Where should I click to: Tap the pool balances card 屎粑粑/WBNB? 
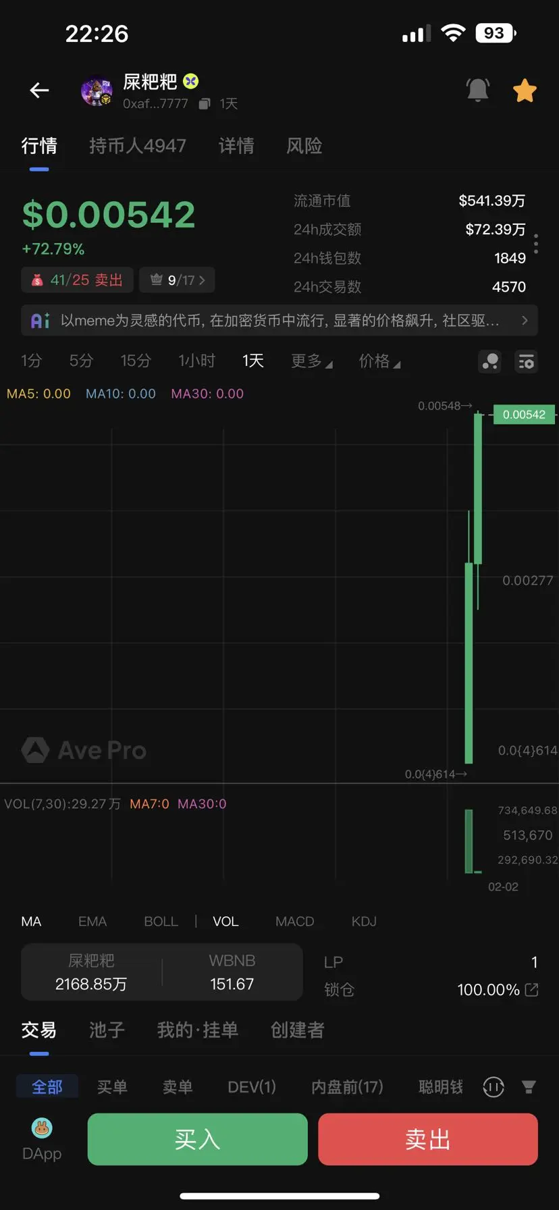(162, 972)
